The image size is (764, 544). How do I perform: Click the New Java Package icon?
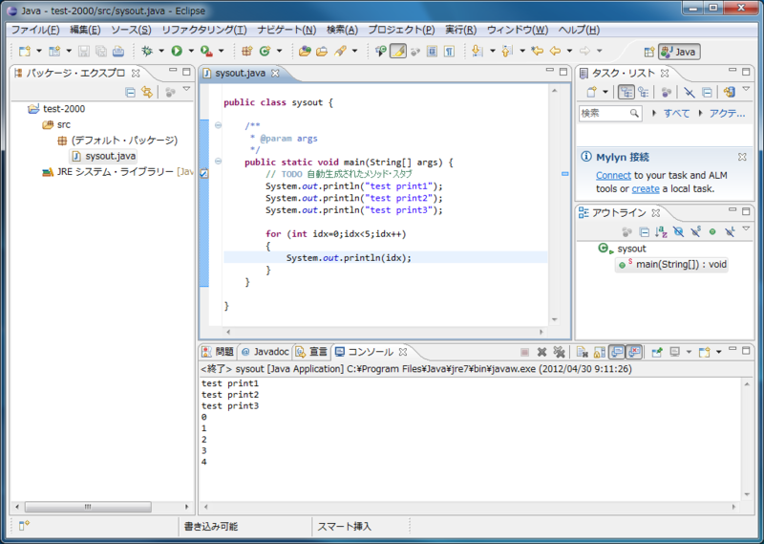(247, 51)
